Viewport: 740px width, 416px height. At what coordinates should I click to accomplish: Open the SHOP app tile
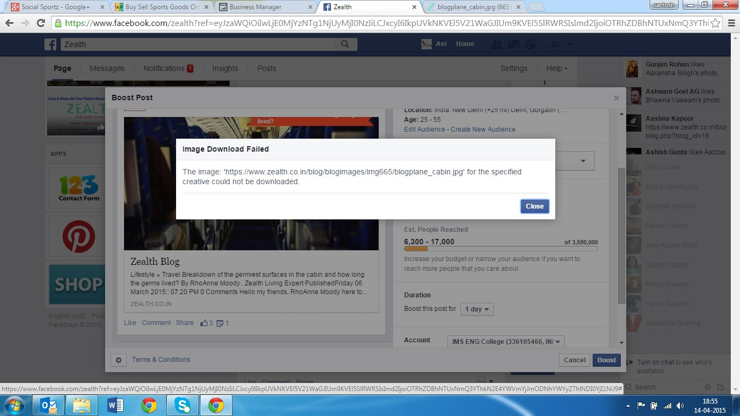click(77, 284)
